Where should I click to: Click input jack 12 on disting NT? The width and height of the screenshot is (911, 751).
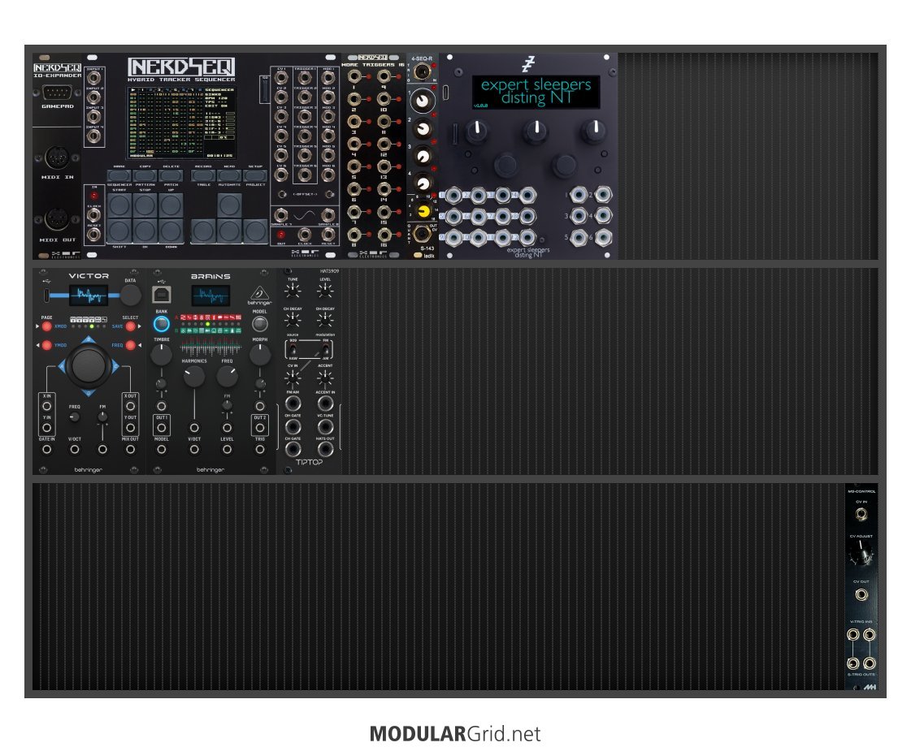527,237
